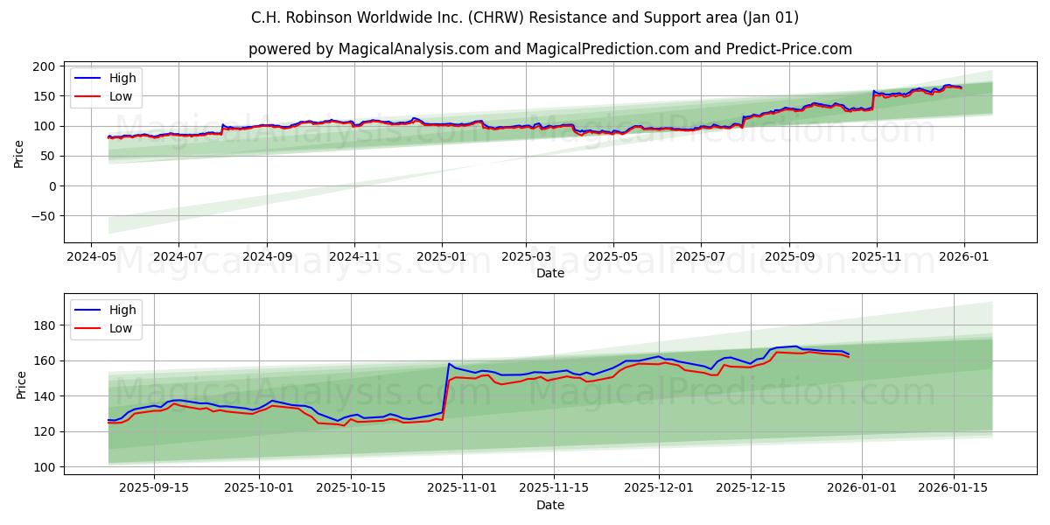
Task: Click the '2025-01' x-axis label
Action: (x=441, y=256)
